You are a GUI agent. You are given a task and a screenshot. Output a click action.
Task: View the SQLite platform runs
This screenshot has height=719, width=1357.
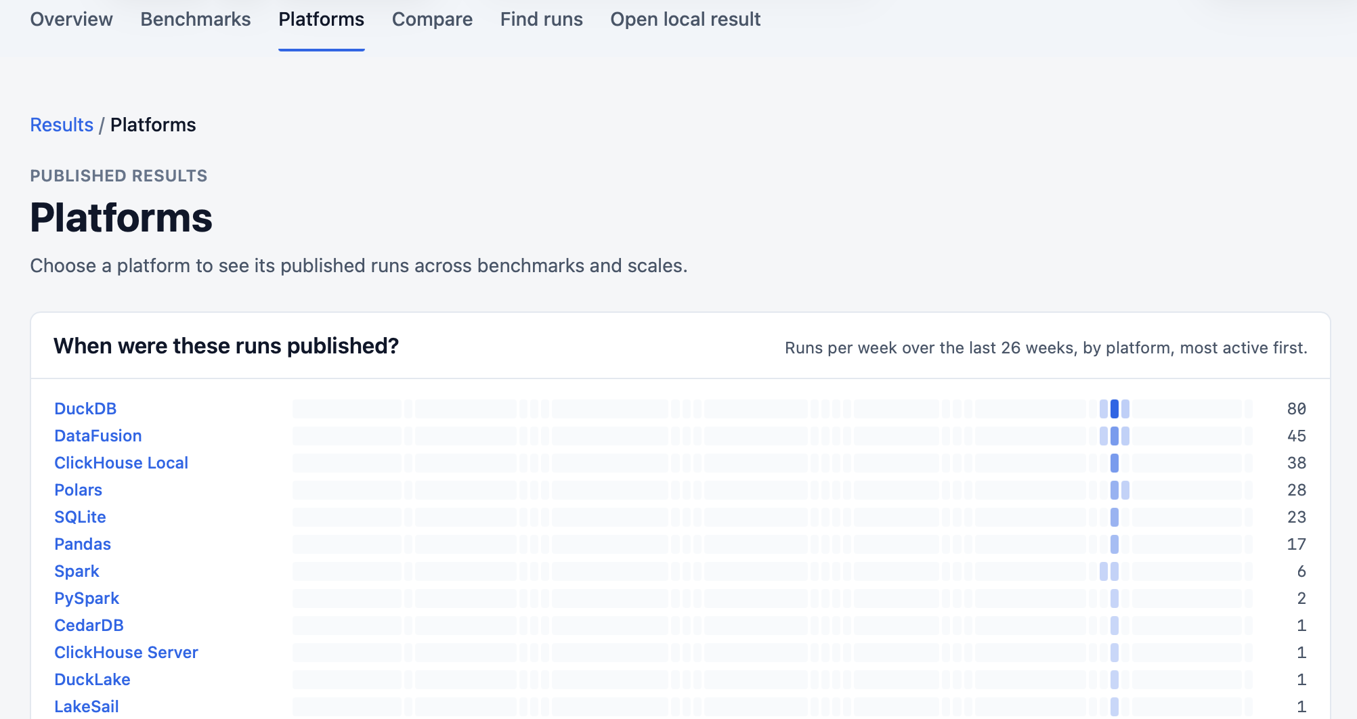tap(80, 517)
